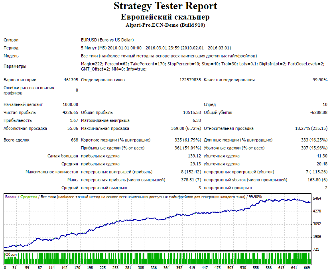
Task: Click the 'Параметры' row label
Action: [15, 66]
